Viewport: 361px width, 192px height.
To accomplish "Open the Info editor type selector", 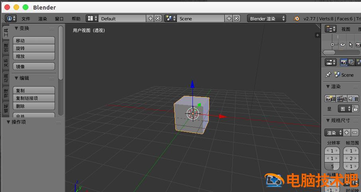I will point(11,18).
